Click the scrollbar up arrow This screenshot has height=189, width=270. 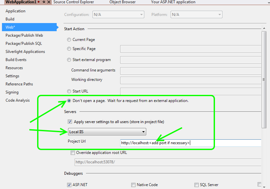tap(264, 28)
